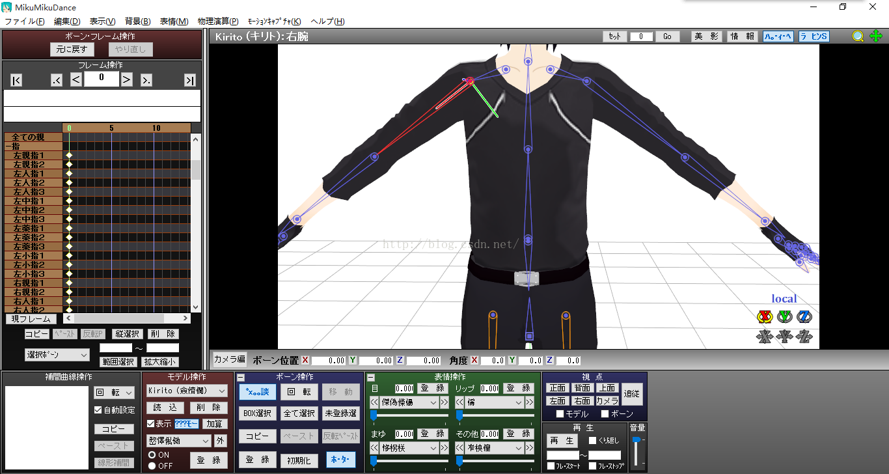Adjust the 目 eye morph slider
The width and height of the screenshot is (889, 474).
[409, 415]
